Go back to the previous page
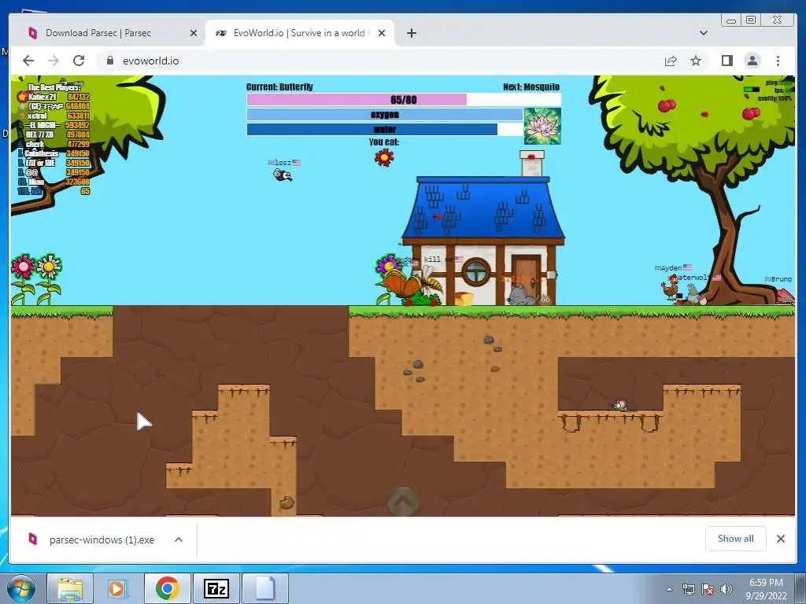Image resolution: width=806 pixels, height=604 pixels. click(x=28, y=61)
